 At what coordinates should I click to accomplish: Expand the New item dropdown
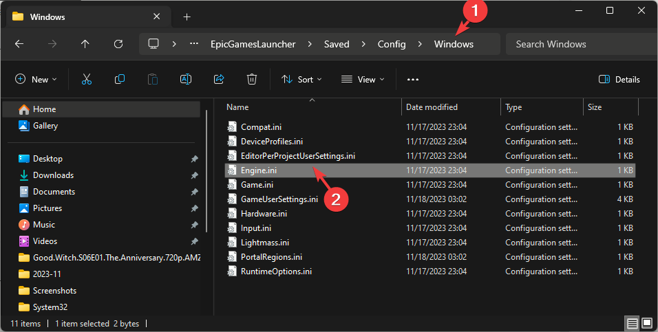[36, 79]
